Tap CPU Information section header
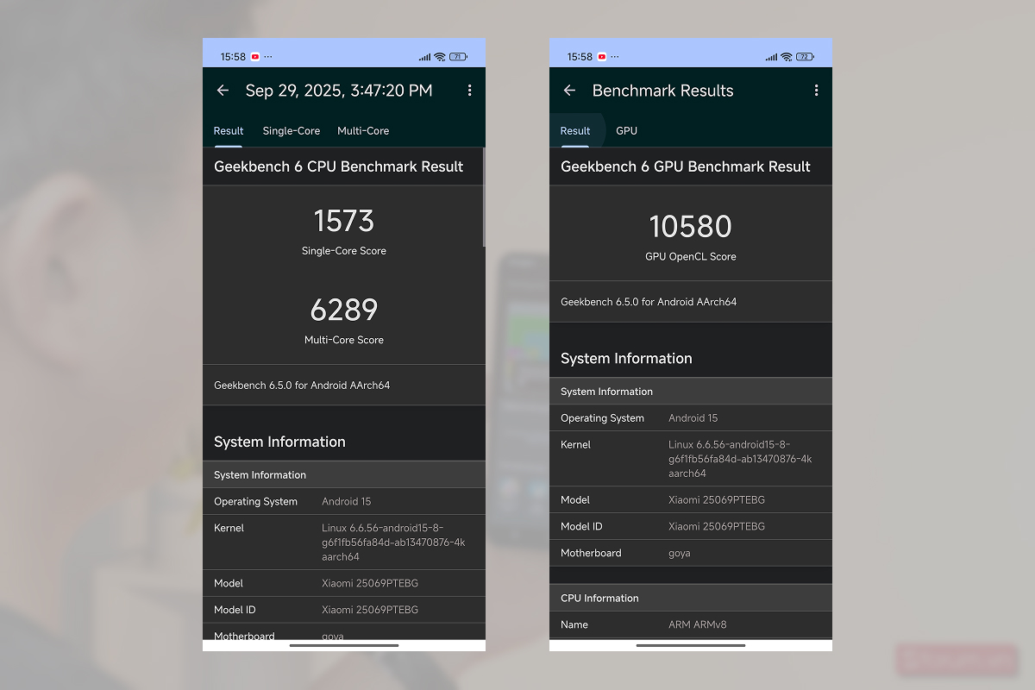This screenshot has width=1035, height=690. click(x=691, y=598)
